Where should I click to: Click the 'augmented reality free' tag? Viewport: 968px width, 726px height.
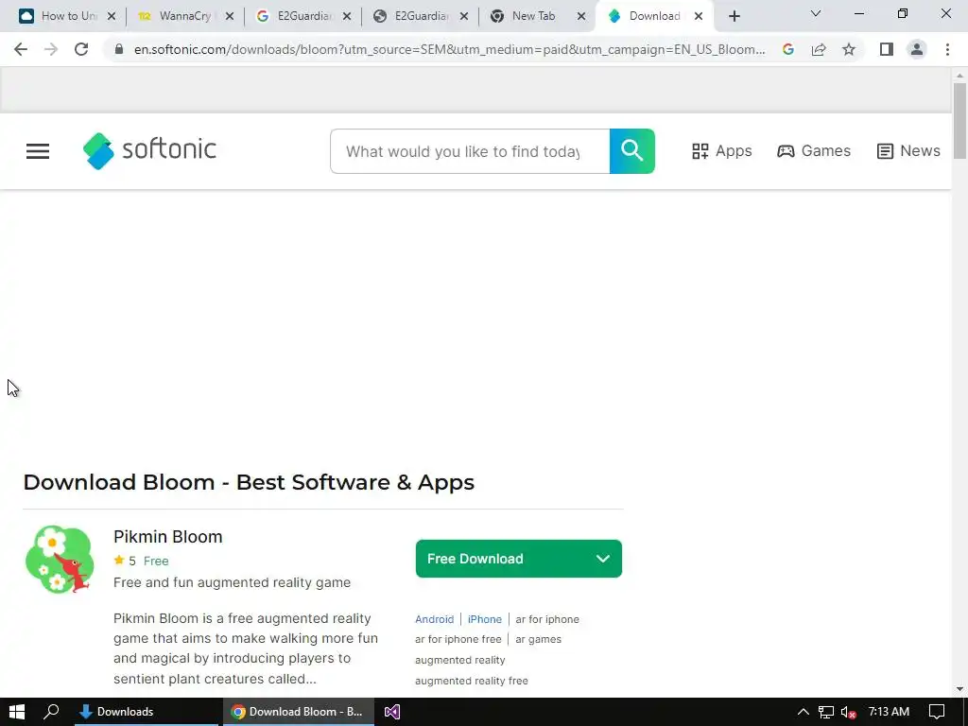pos(472,681)
